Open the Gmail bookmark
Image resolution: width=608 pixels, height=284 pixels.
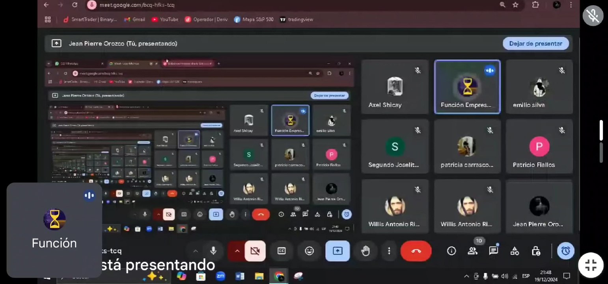coord(134,19)
